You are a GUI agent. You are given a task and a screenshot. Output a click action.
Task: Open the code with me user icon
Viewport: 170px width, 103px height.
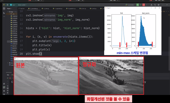tap(151, 5)
